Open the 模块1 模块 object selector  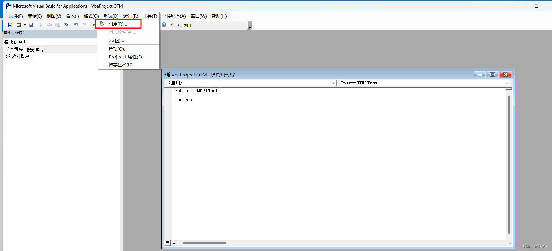[x=50, y=42]
